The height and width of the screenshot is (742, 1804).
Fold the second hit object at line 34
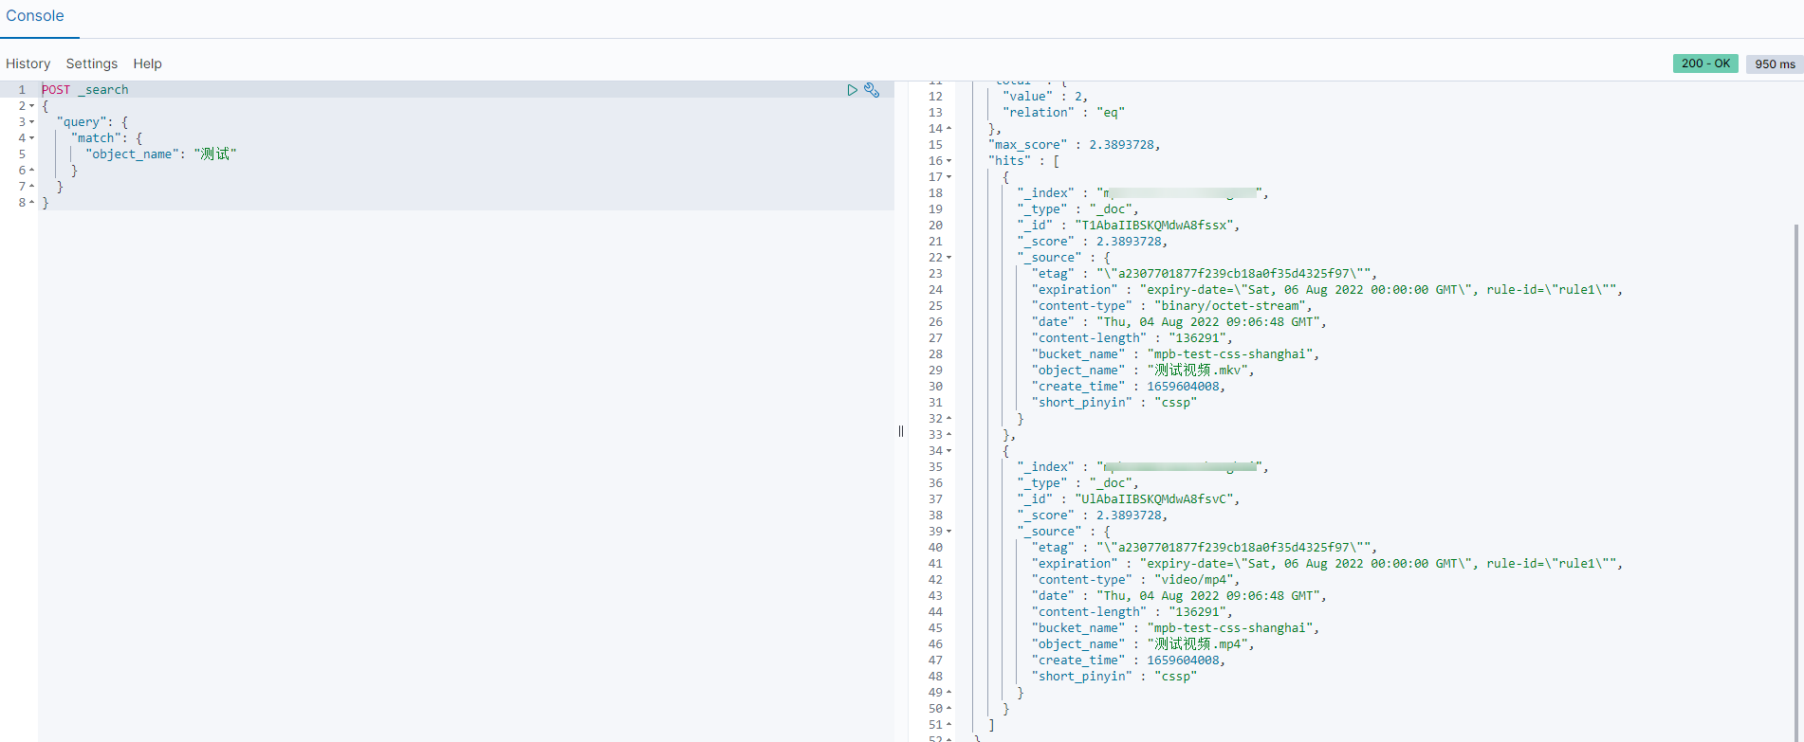[x=948, y=451]
